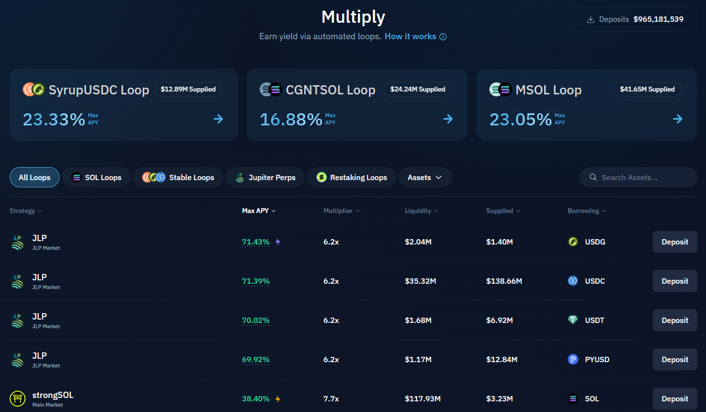Open MSOL Loop via its arrow
706x412 pixels.
pos(678,119)
